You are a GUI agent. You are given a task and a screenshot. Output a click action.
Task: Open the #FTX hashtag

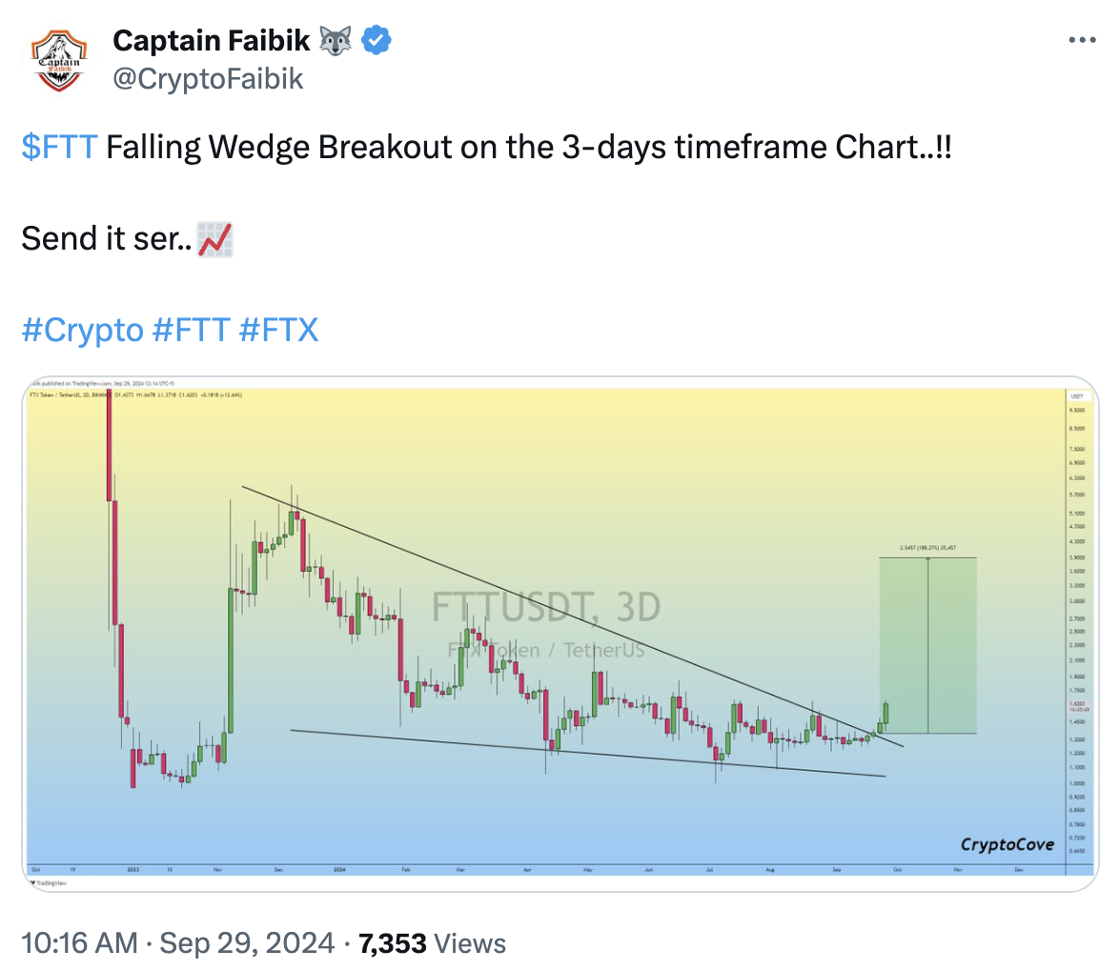click(x=278, y=330)
